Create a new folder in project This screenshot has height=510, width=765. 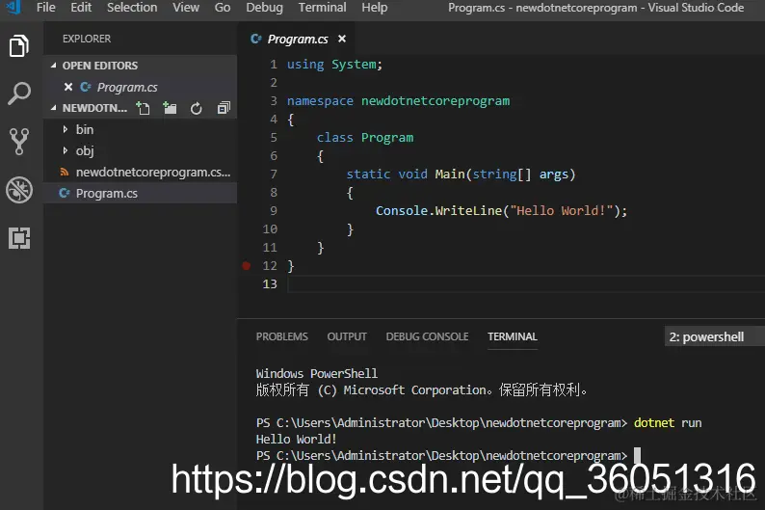[170, 108]
